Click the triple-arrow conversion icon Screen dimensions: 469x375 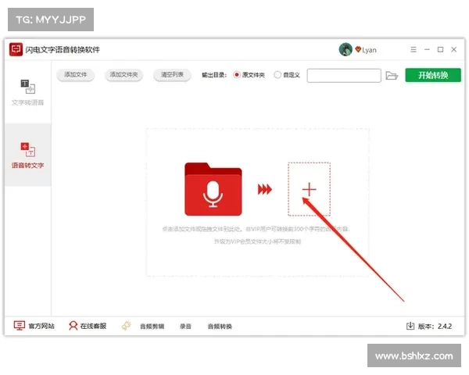tap(265, 189)
